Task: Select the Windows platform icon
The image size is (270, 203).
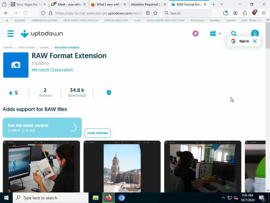Action: click(213, 34)
